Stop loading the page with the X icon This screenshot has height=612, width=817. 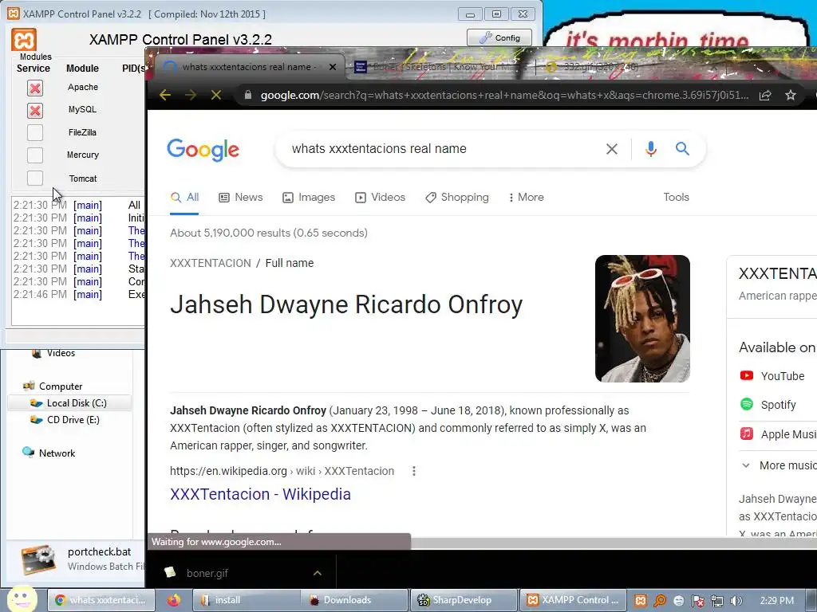point(216,96)
